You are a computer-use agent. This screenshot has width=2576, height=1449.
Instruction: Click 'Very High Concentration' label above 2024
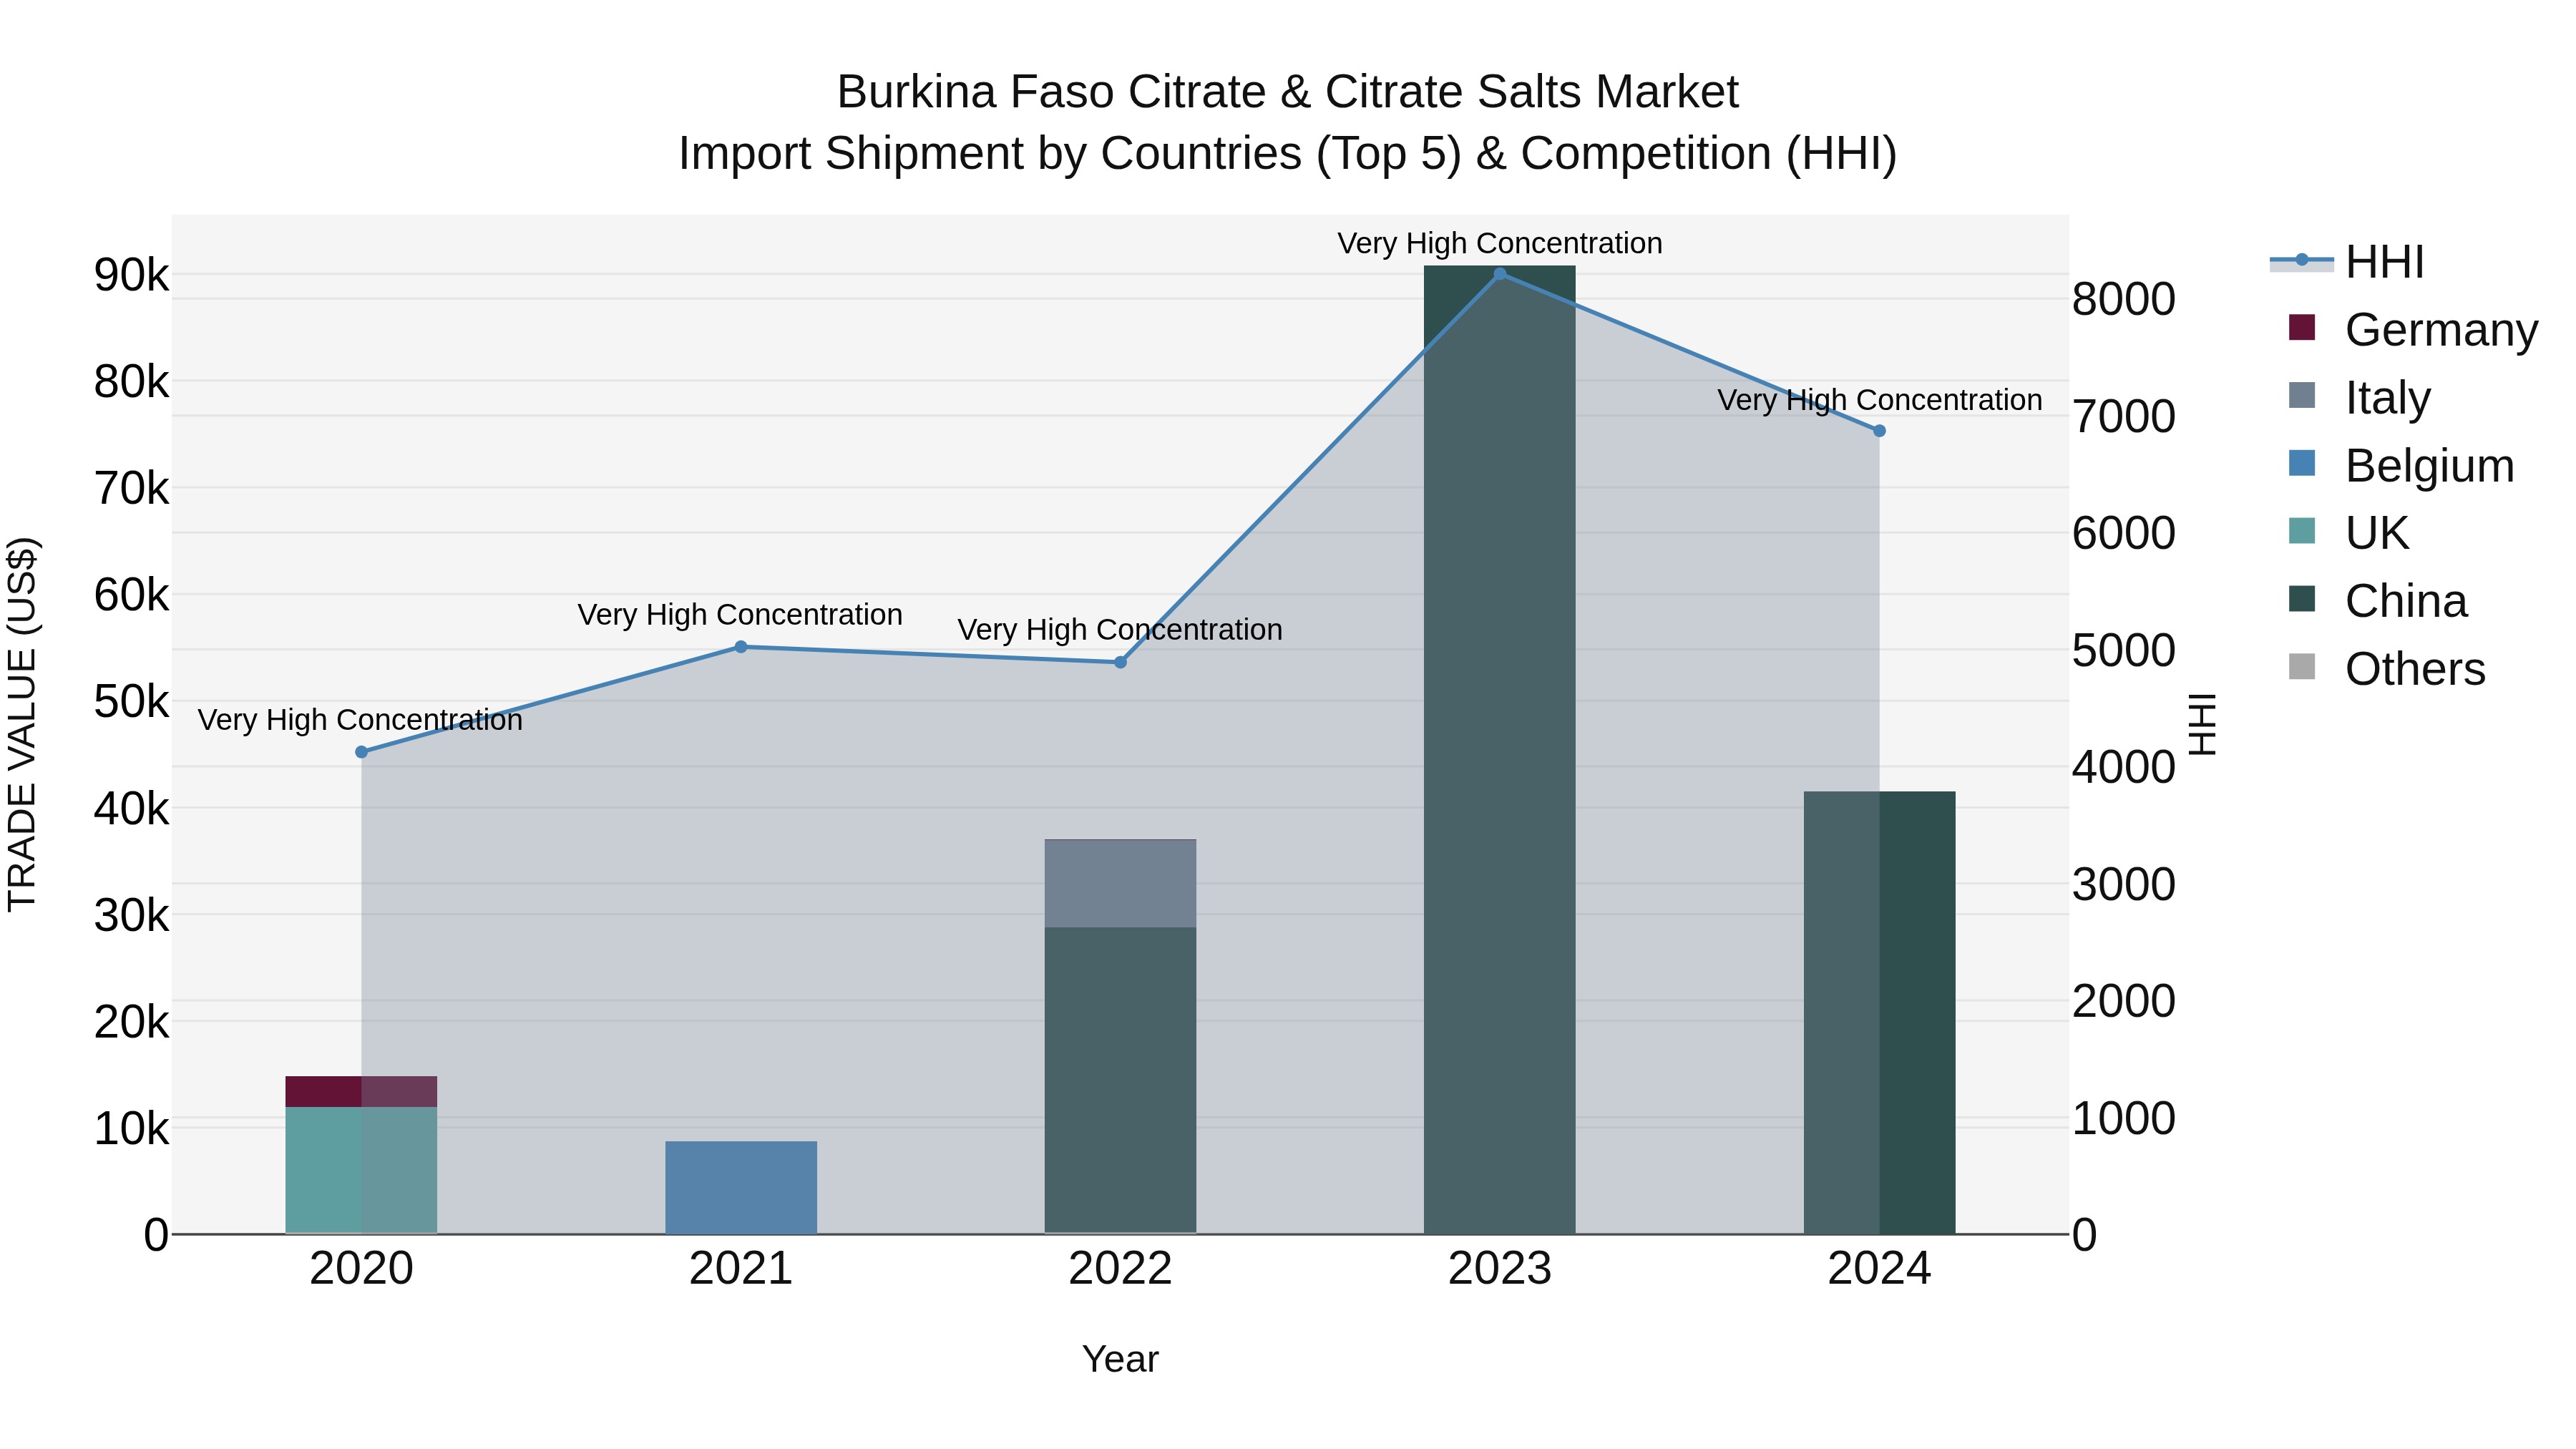pyautogui.click(x=1880, y=400)
